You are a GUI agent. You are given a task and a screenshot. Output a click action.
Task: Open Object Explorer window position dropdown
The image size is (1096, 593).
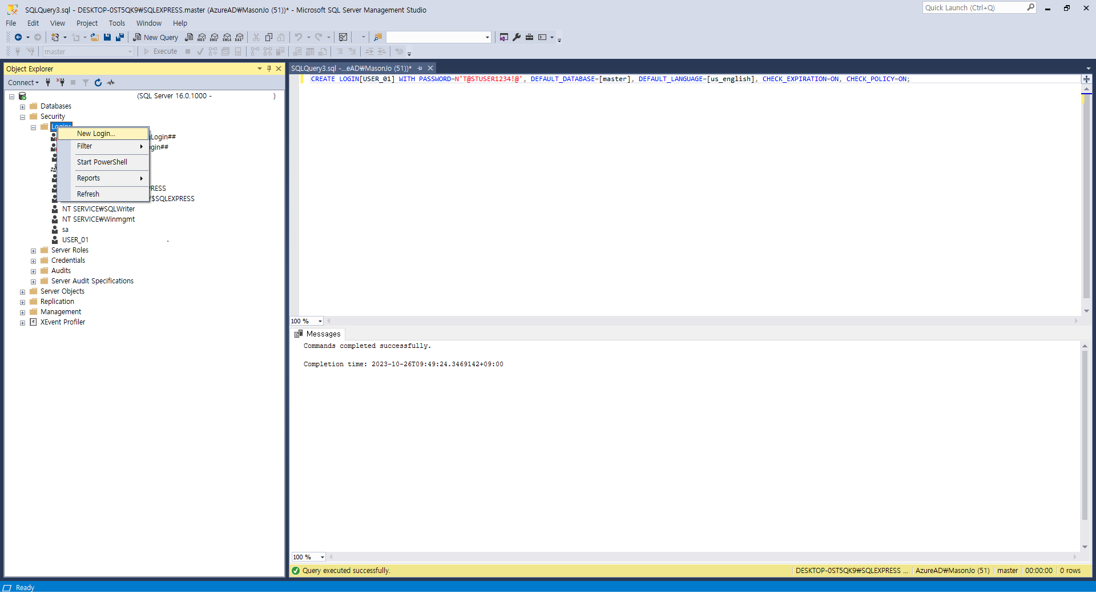pos(260,69)
